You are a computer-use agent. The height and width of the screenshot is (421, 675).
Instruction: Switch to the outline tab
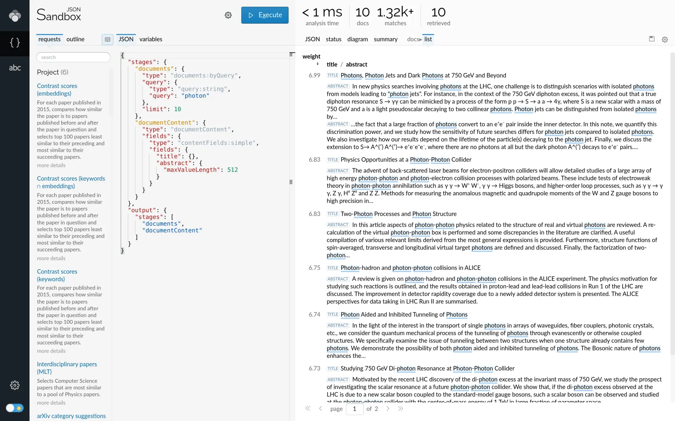click(75, 39)
